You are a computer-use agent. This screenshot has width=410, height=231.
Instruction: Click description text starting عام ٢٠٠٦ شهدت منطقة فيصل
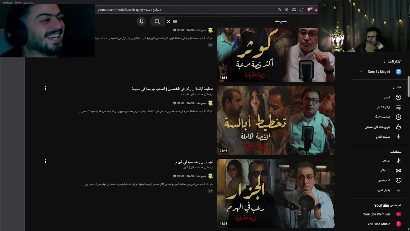pos(154,38)
